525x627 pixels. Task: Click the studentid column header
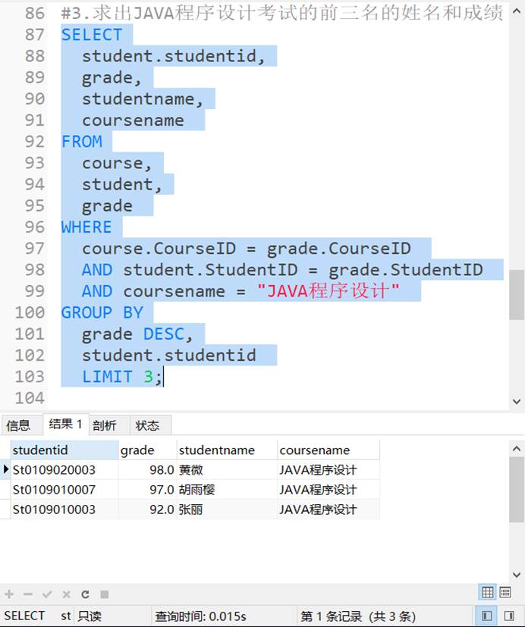coord(64,450)
